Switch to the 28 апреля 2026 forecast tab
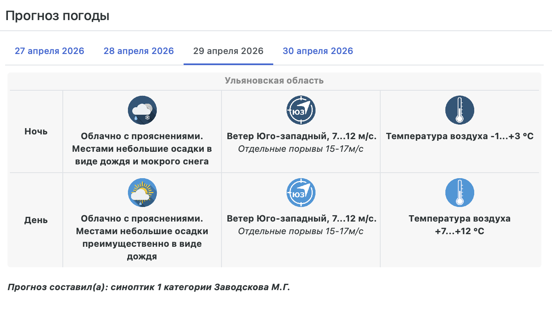 (x=139, y=51)
